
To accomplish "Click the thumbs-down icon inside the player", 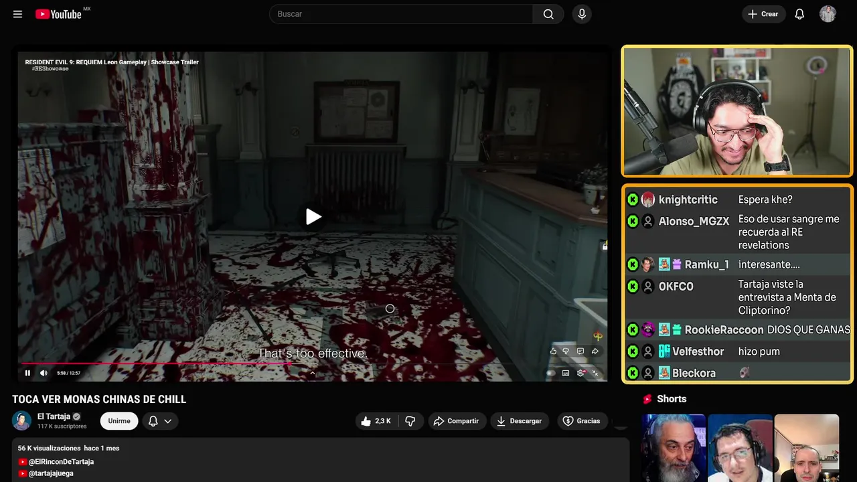I will (x=566, y=351).
